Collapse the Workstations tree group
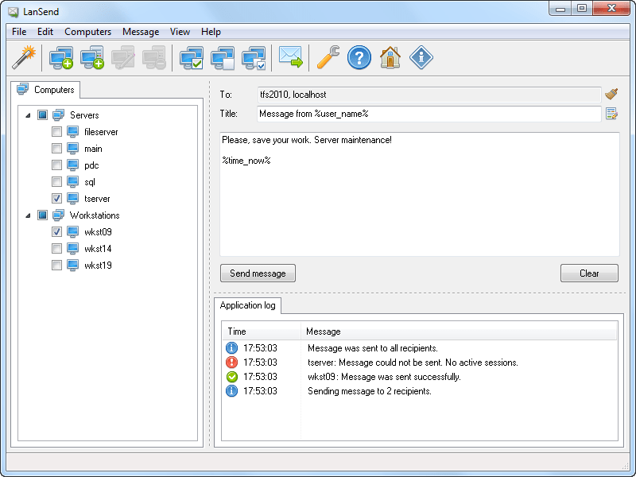Screen dimensions: 636x477 (x=29, y=215)
